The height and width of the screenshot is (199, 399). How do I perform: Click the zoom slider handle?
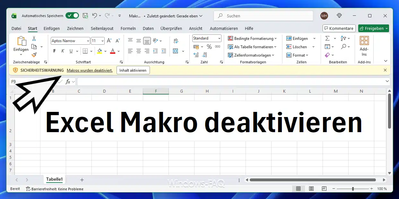[x=353, y=189]
